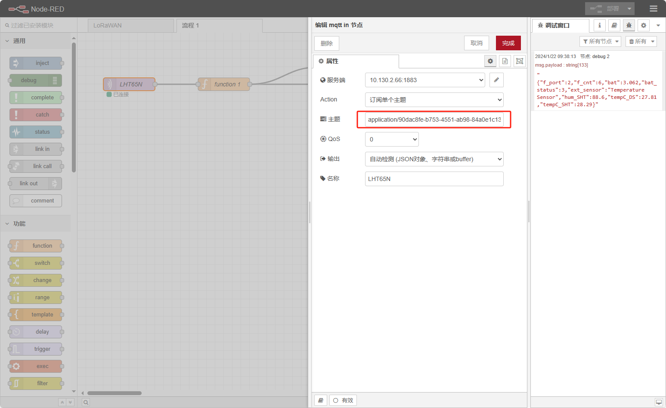The width and height of the screenshot is (666, 408).
Task: Open the sidebar tab list dropdown arrow
Action: pyautogui.click(x=658, y=25)
